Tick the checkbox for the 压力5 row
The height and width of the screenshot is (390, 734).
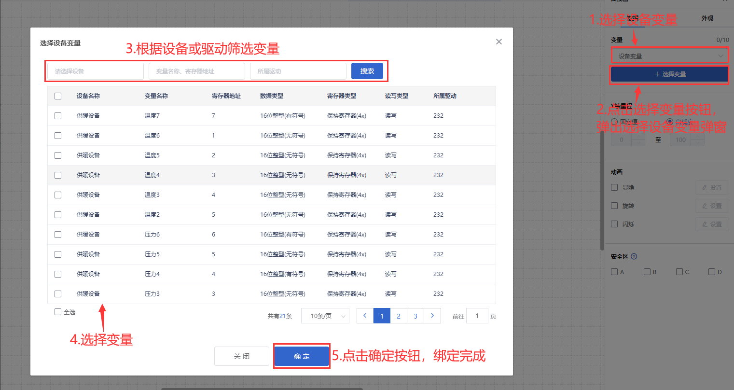58,254
